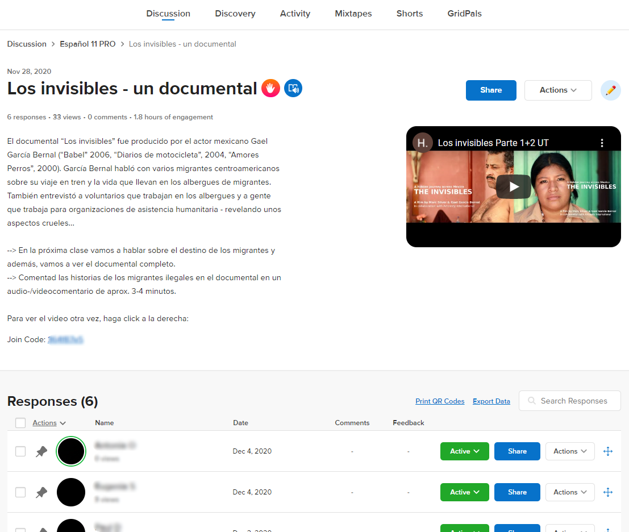Click the blue video response icon
629x532 pixels.
coord(293,88)
